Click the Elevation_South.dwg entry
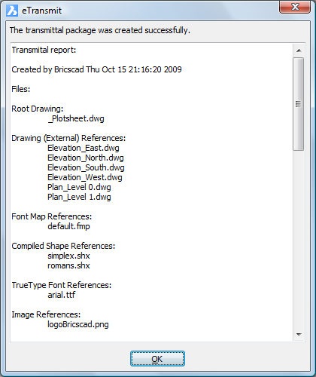Viewport: 316px width, 377px height. tap(86, 167)
